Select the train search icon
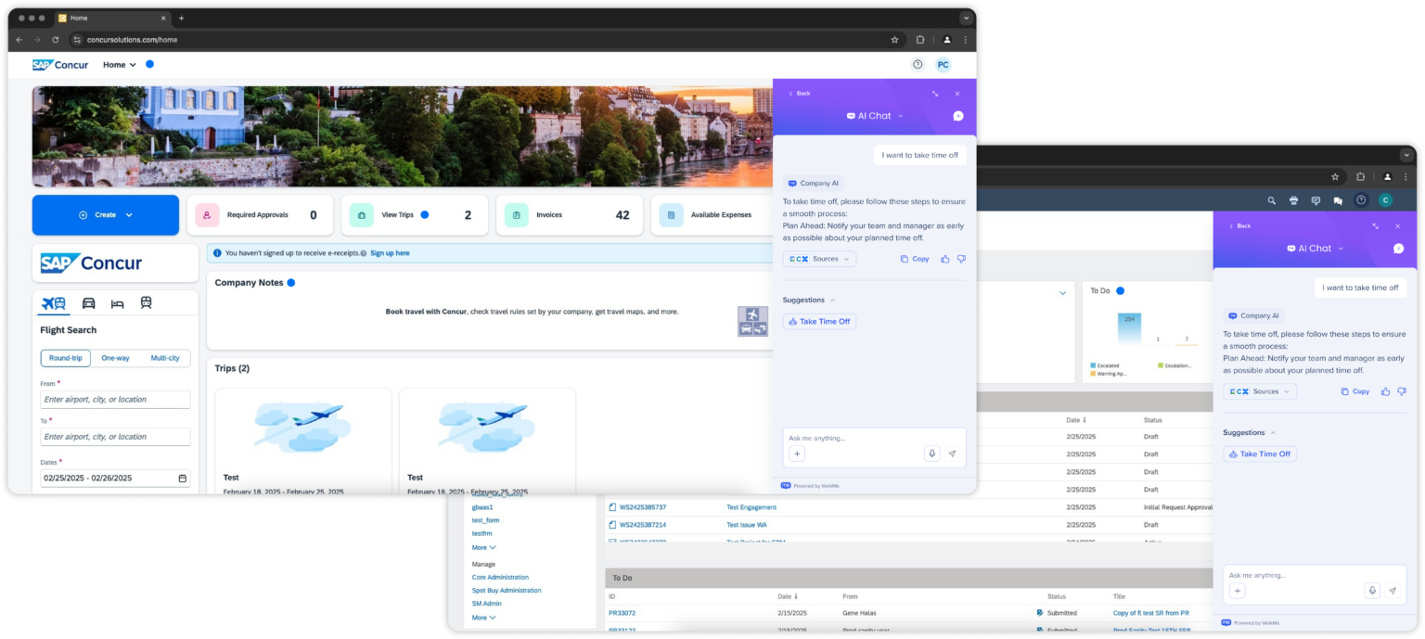The image size is (1425, 639). pyautogui.click(x=147, y=303)
